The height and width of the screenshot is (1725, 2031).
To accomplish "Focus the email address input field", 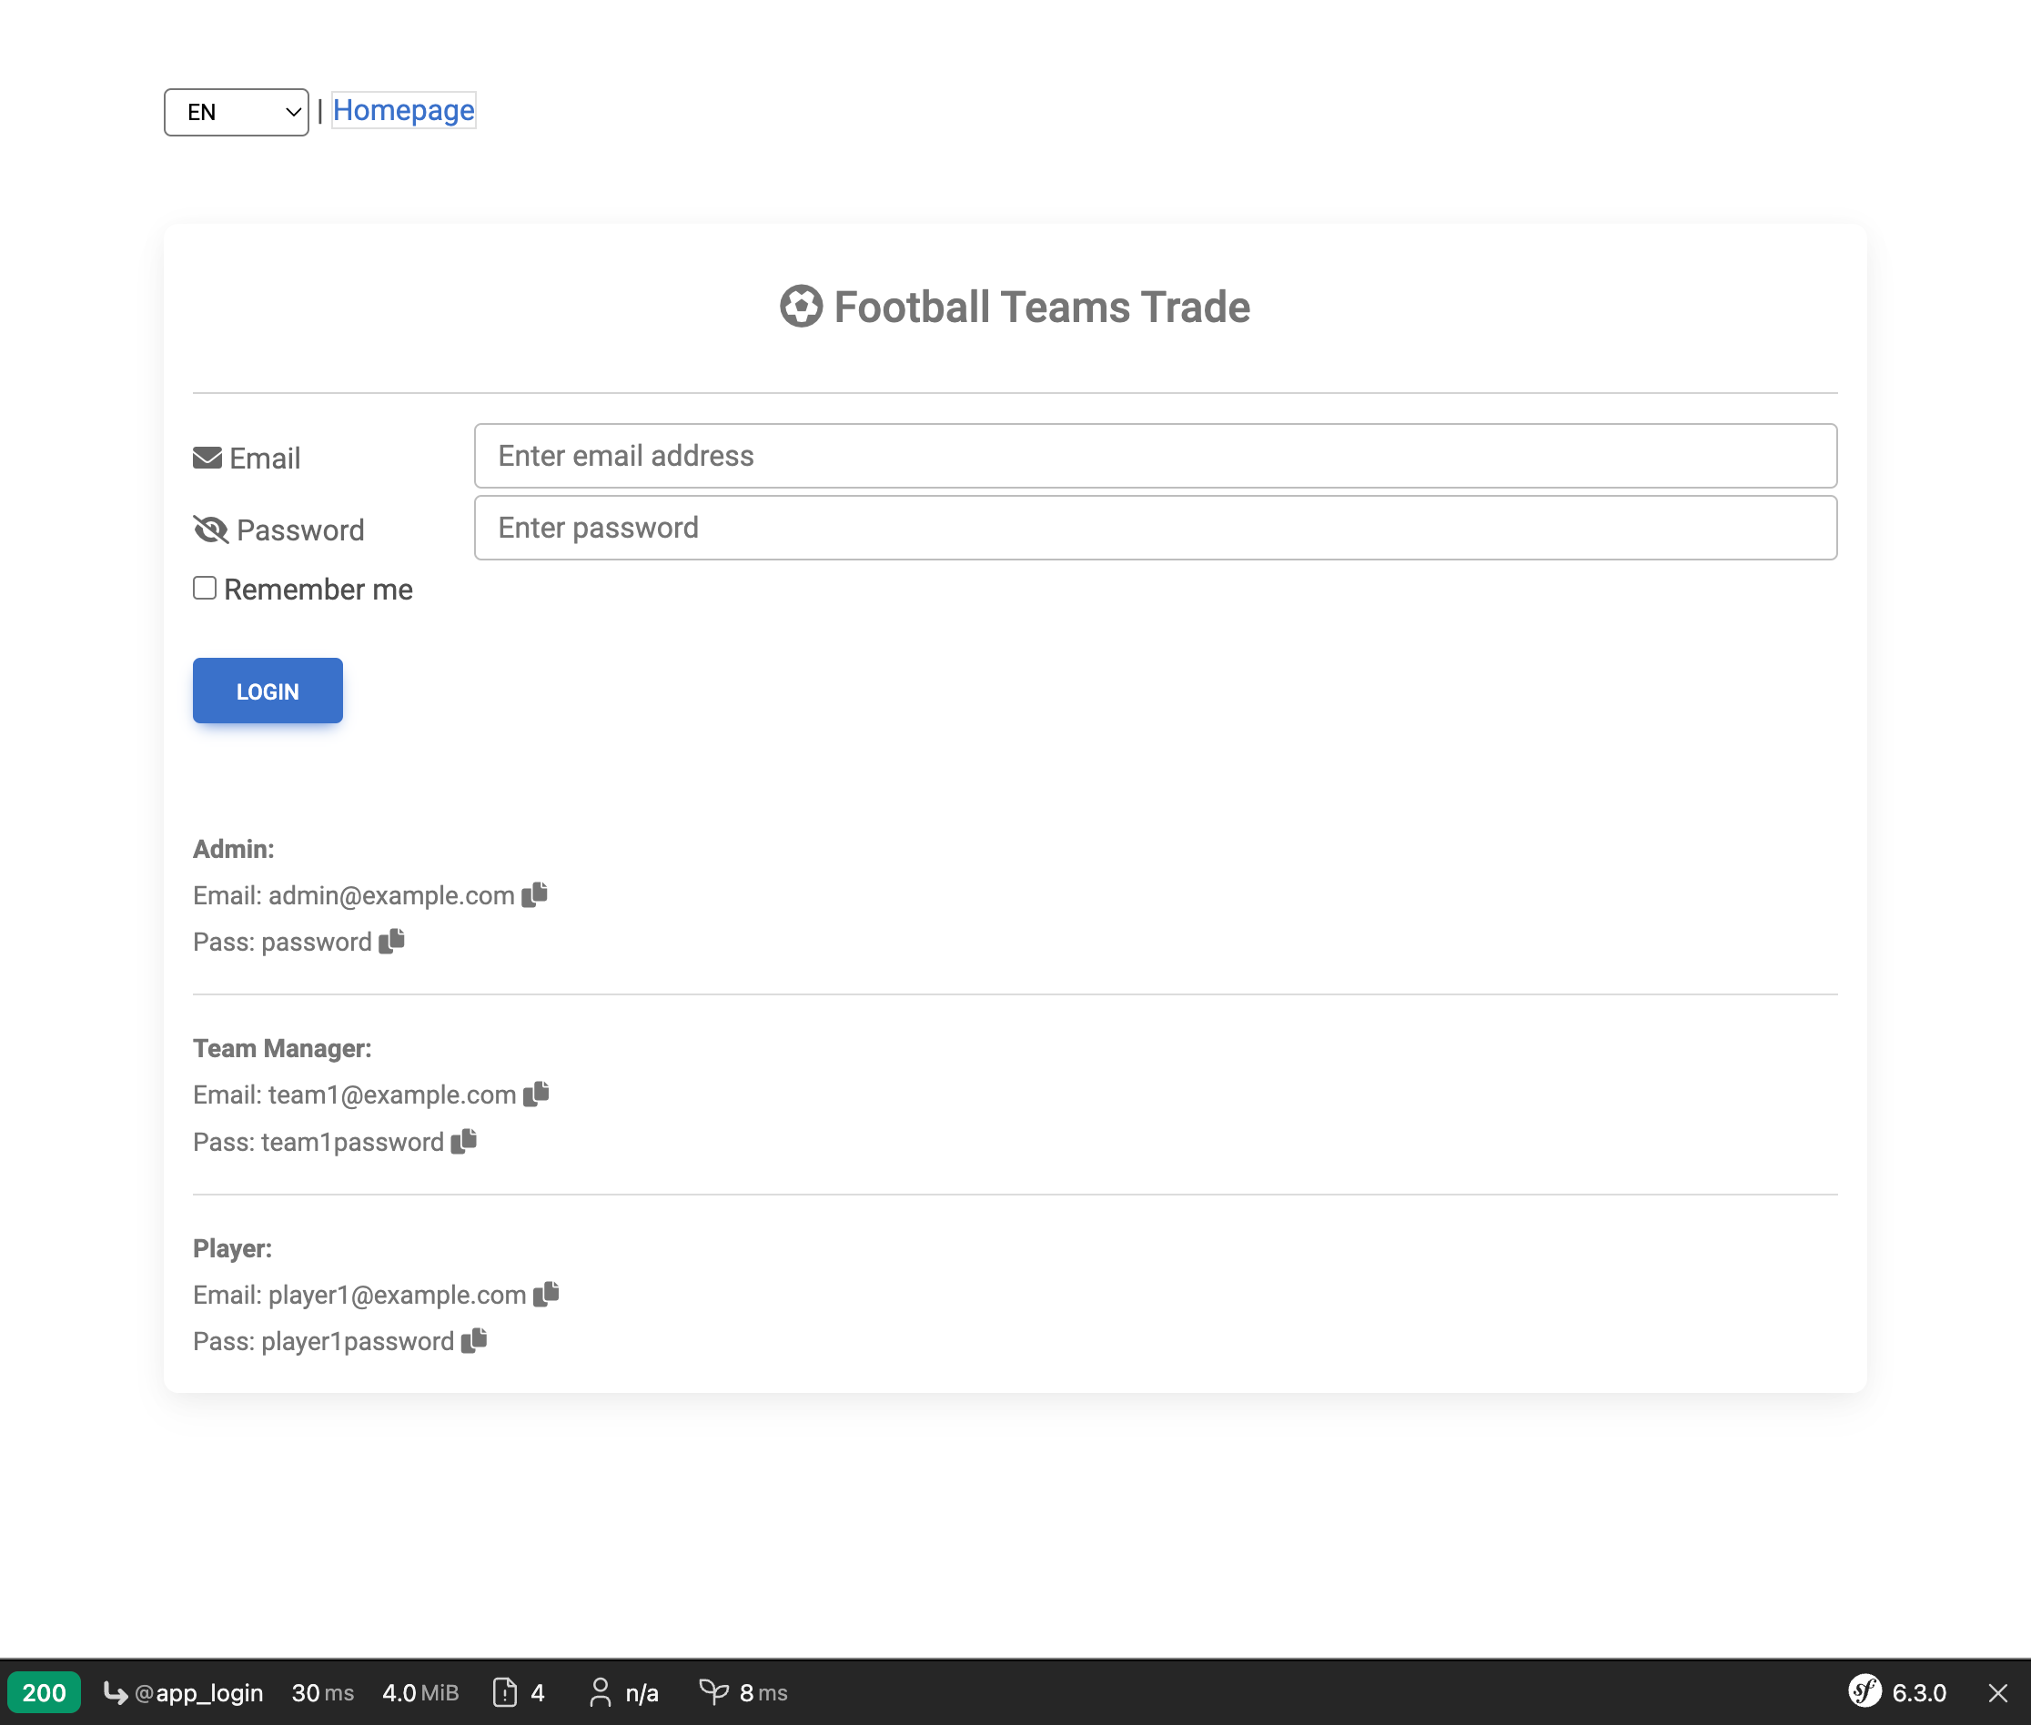I will (1155, 456).
